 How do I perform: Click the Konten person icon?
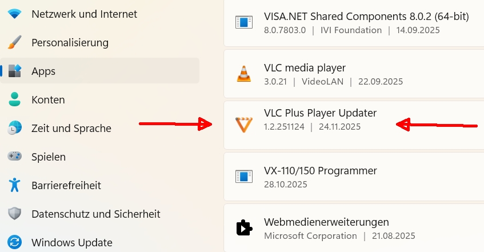[15, 99]
